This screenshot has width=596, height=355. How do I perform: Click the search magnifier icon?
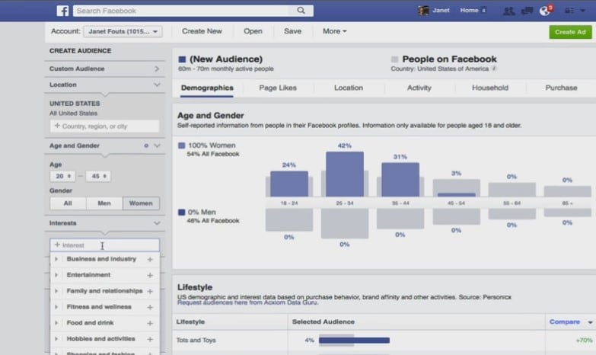pyautogui.click(x=301, y=10)
